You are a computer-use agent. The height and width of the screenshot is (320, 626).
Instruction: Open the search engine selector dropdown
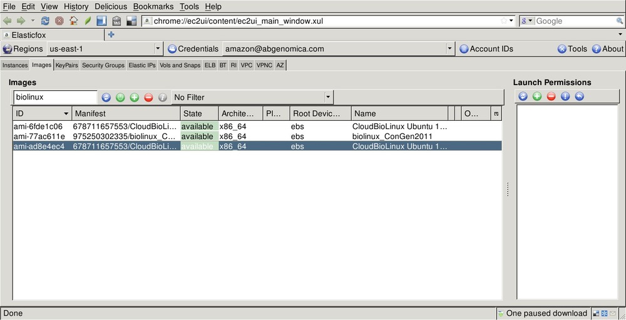click(527, 21)
